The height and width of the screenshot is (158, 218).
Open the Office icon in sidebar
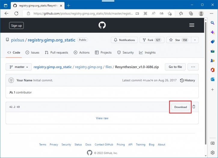(213, 70)
